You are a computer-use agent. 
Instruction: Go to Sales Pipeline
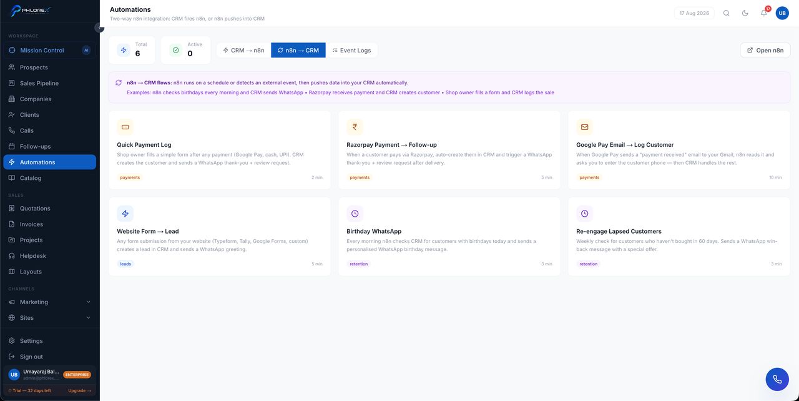pos(50,83)
